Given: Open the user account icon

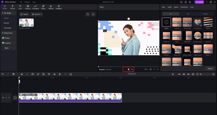Looking at the screenshot, I should coord(190,2).
